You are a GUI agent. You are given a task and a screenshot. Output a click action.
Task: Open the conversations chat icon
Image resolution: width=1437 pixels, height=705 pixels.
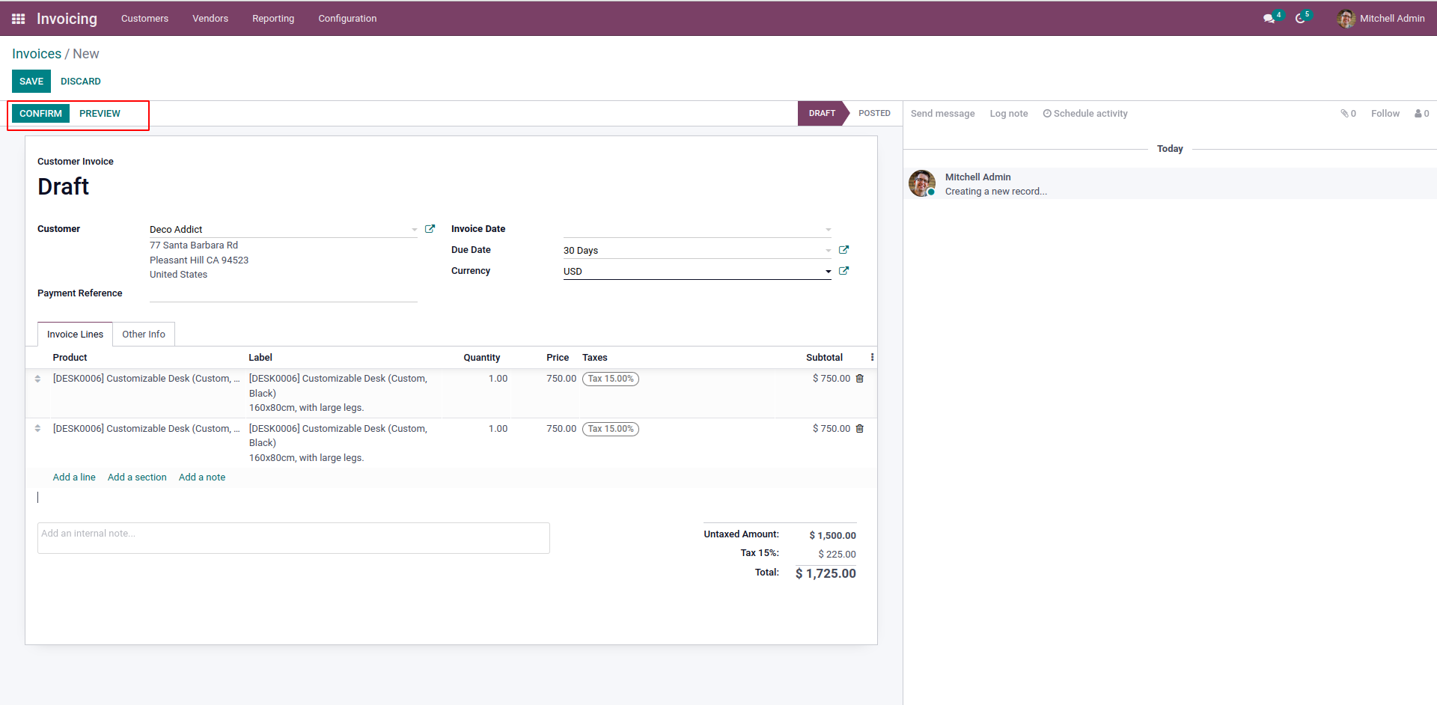click(x=1269, y=19)
